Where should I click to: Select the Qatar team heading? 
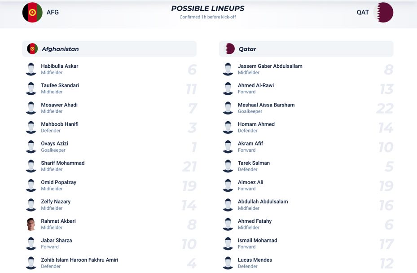coord(247,49)
